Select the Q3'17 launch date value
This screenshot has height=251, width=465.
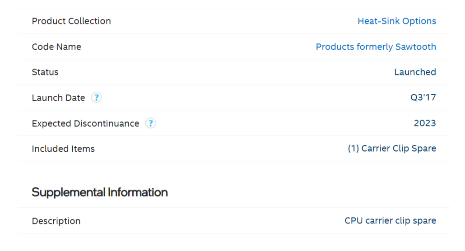point(423,98)
